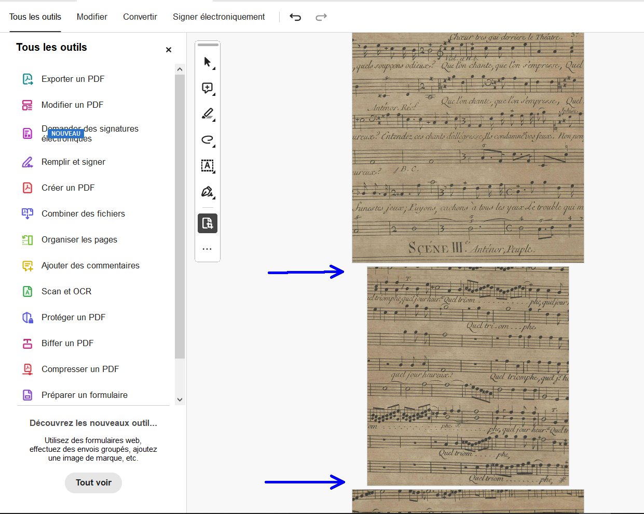Select Combiner des fichiers label
644x514 pixels.
(x=83, y=213)
